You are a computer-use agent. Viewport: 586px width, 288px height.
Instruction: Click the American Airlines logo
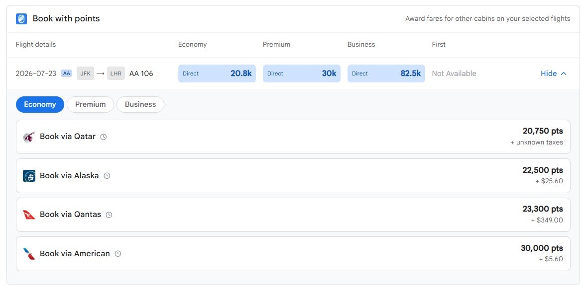pyautogui.click(x=29, y=254)
